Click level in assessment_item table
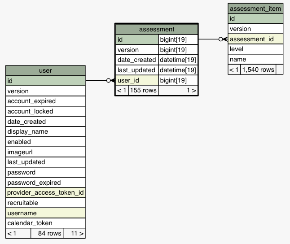 pos(255,49)
